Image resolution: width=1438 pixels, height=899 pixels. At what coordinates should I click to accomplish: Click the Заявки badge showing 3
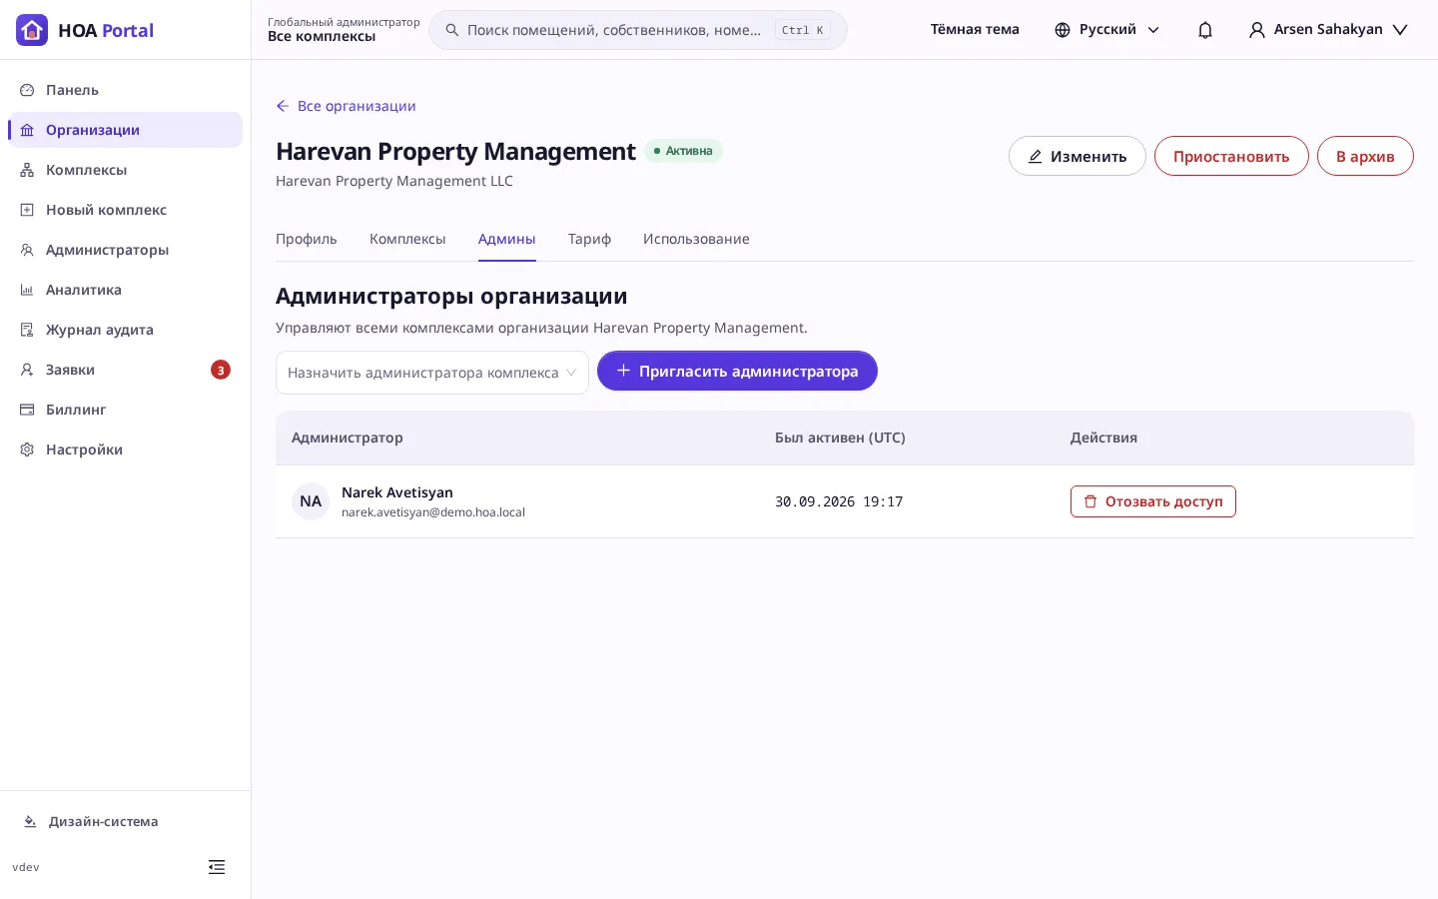point(221,370)
